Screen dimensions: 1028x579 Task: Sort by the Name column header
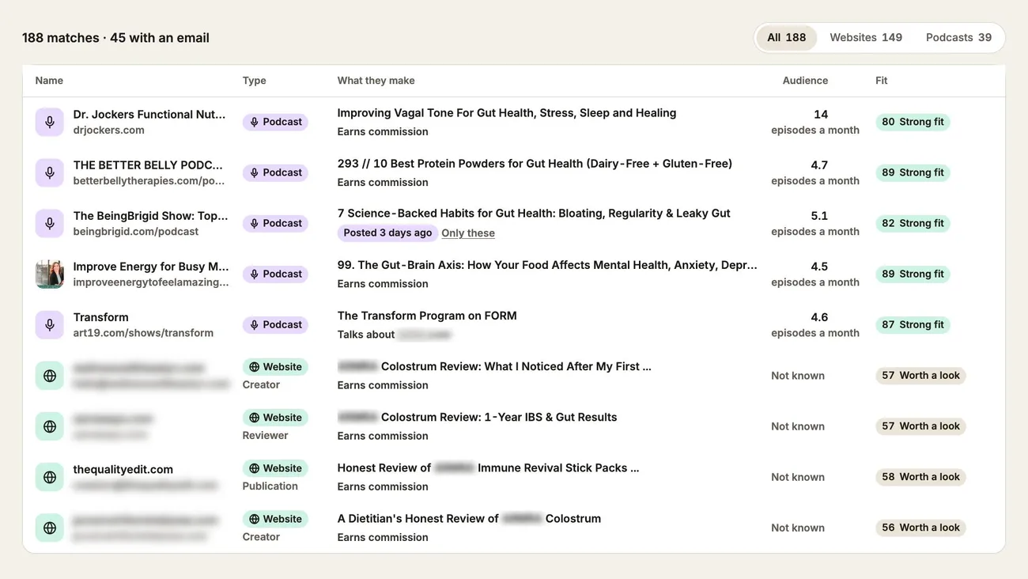pos(49,81)
